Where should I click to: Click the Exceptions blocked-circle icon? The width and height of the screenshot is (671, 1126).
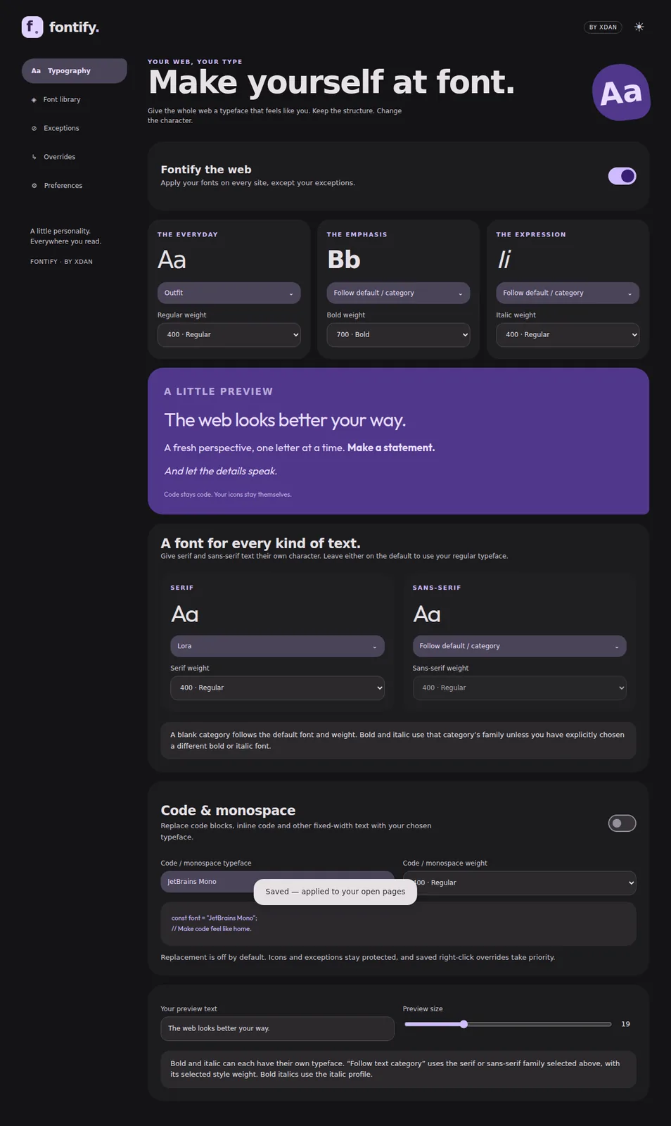point(34,129)
